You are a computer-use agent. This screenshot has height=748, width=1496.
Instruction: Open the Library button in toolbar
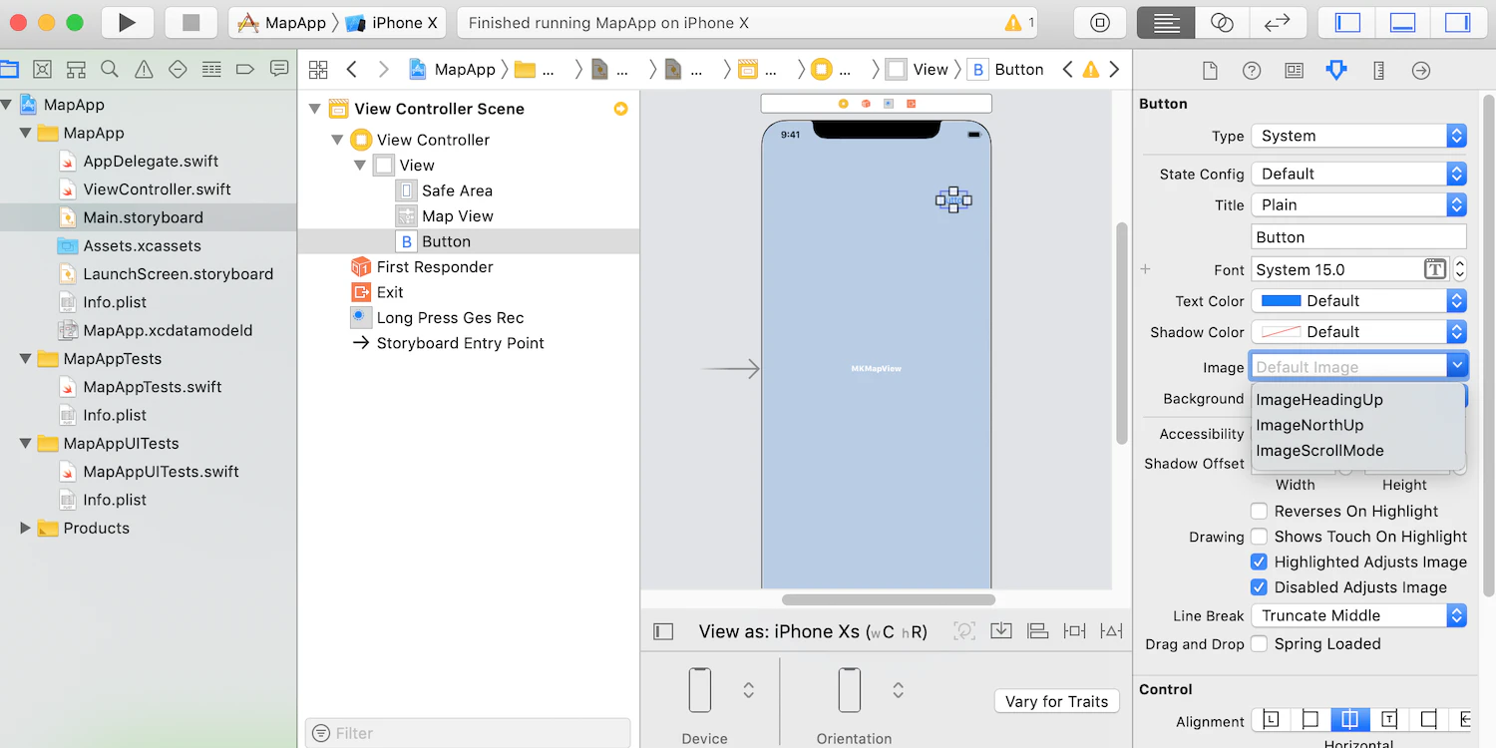(1100, 22)
